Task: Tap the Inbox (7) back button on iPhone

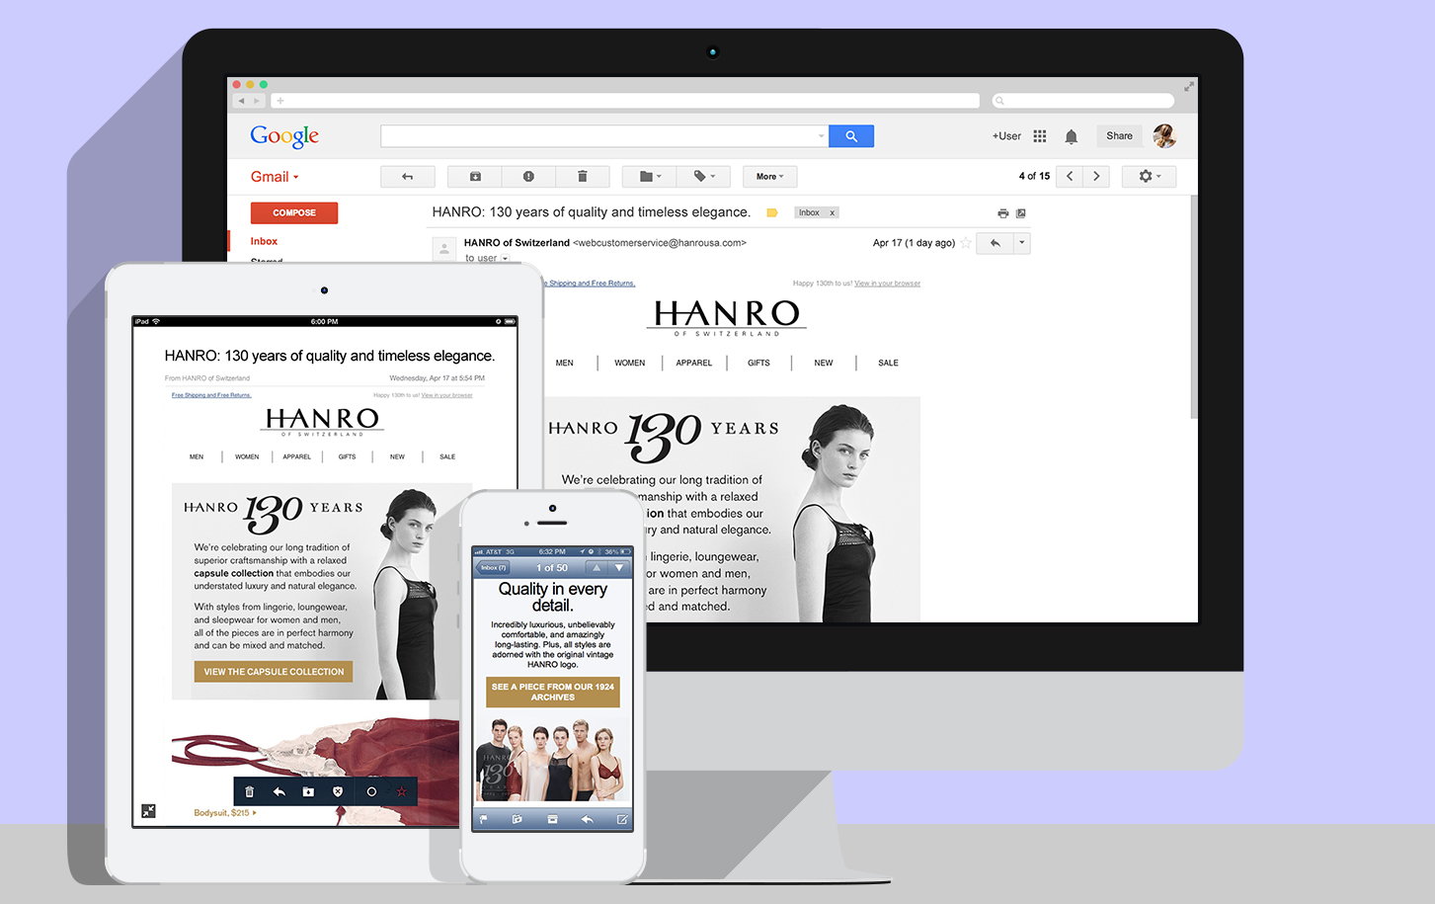Action: pyautogui.click(x=493, y=568)
